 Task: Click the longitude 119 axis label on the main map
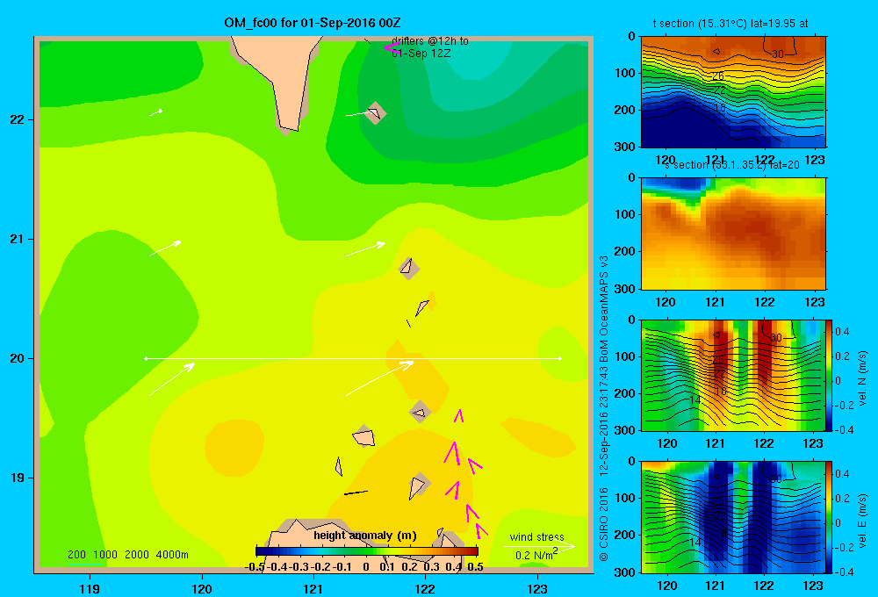tap(90, 588)
